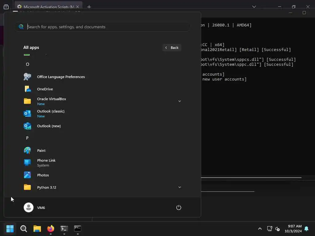This screenshot has width=315, height=236.
Task: Close the Microsoft Activation Scripts tab
Action: tap(78, 7)
